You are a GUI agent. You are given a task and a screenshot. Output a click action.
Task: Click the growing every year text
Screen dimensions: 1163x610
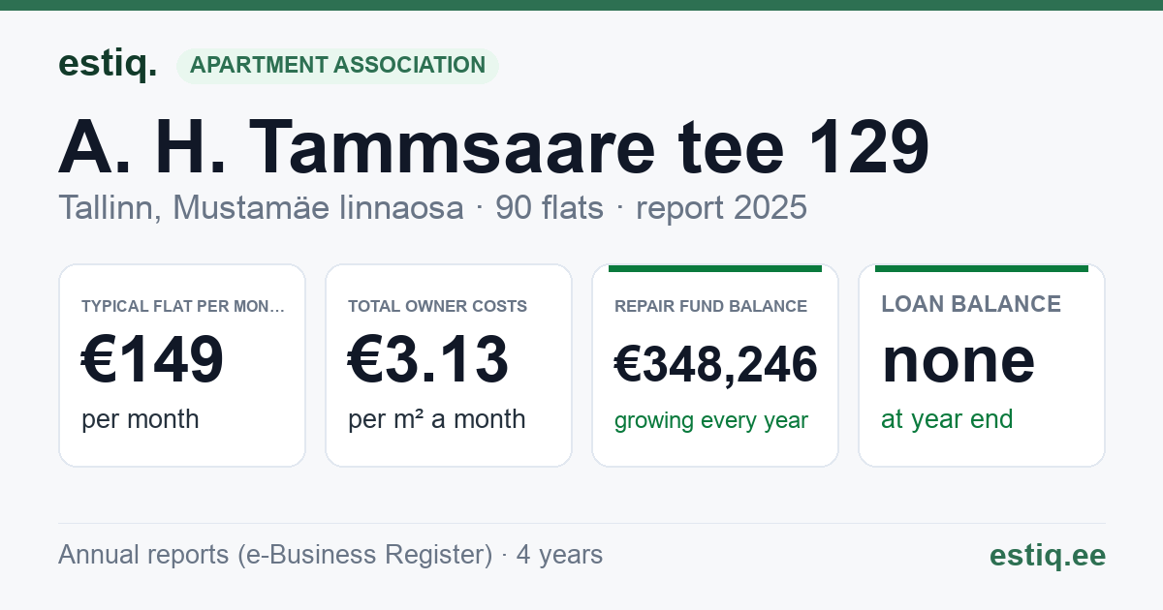tap(711, 421)
